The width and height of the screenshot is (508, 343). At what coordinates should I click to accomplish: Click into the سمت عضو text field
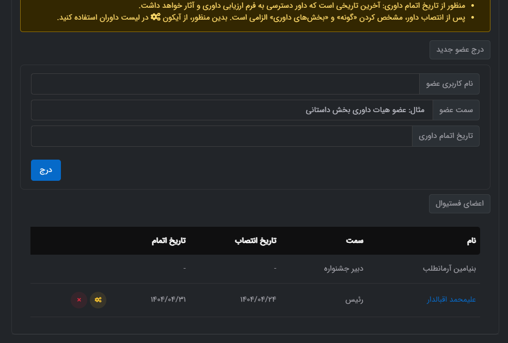coord(232,110)
